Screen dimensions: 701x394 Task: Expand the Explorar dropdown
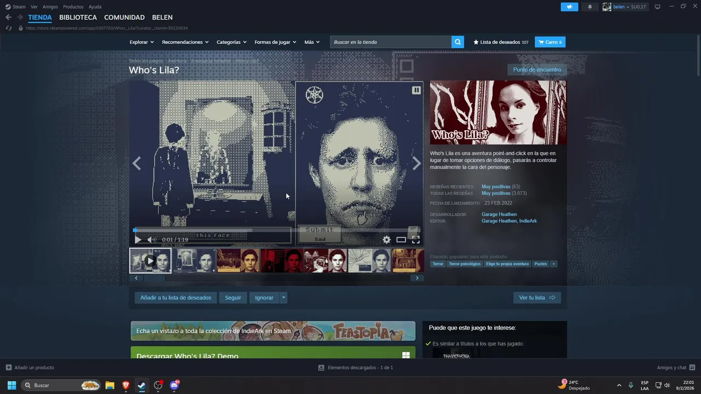coord(142,42)
